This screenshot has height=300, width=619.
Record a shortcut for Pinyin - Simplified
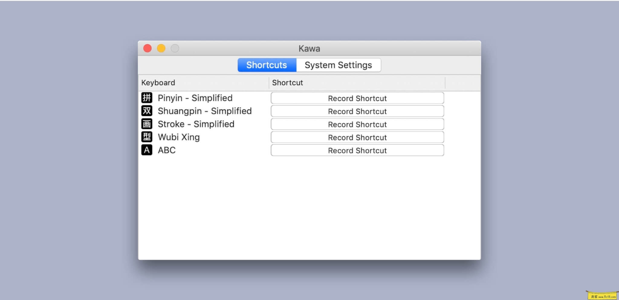(x=357, y=98)
